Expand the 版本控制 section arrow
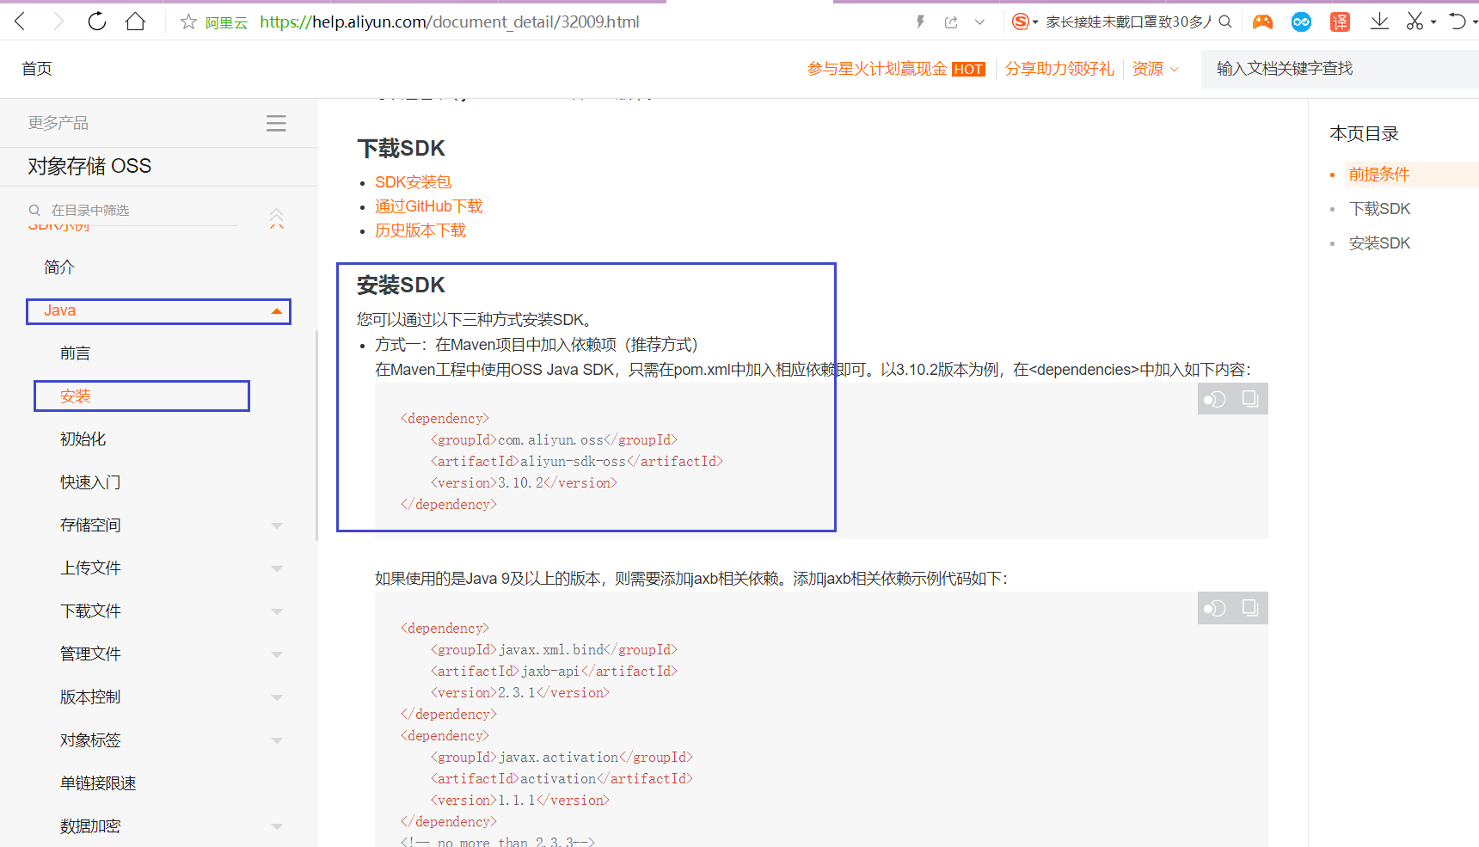This screenshot has width=1479, height=847. (x=276, y=697)
